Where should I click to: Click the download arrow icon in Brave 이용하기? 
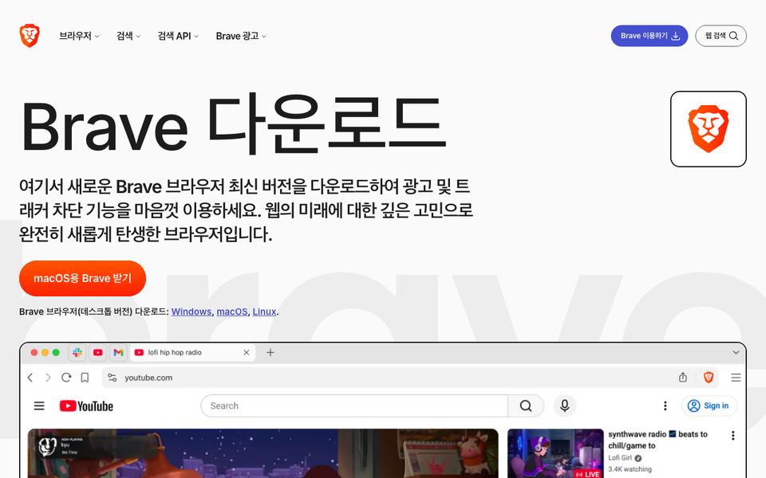click(x=676, y=36)
